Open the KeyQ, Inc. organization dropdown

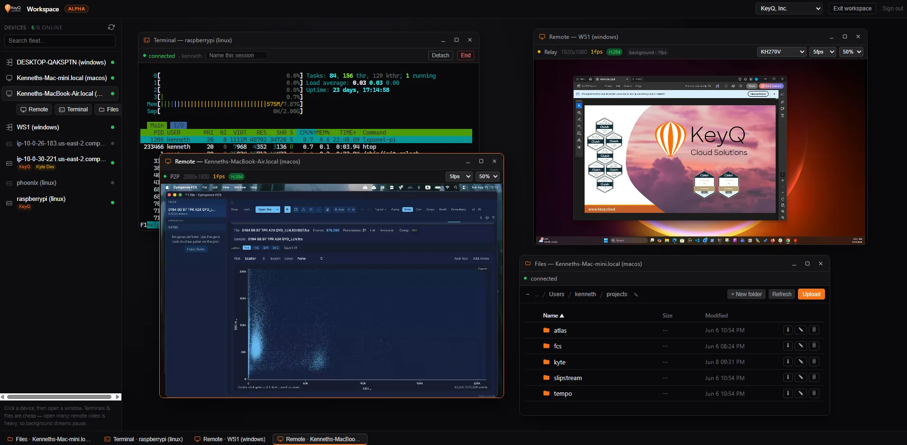coord(788,9)
